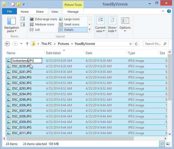174x149 pixels.
Task: Customize Quick Access Toolbar dropdown
Action: coord(24,5)
